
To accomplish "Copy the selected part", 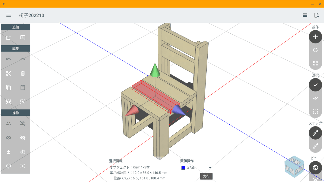I will point(8,87).
